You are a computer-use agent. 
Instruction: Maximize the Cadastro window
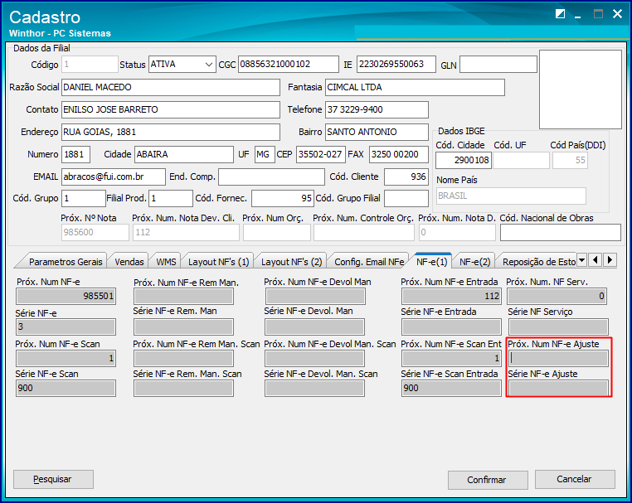point(598,14)
